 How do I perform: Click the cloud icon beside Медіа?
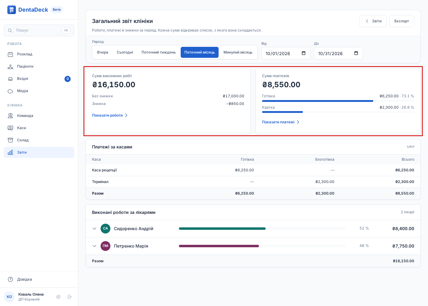pyautogui.click(x=10, y=91)
